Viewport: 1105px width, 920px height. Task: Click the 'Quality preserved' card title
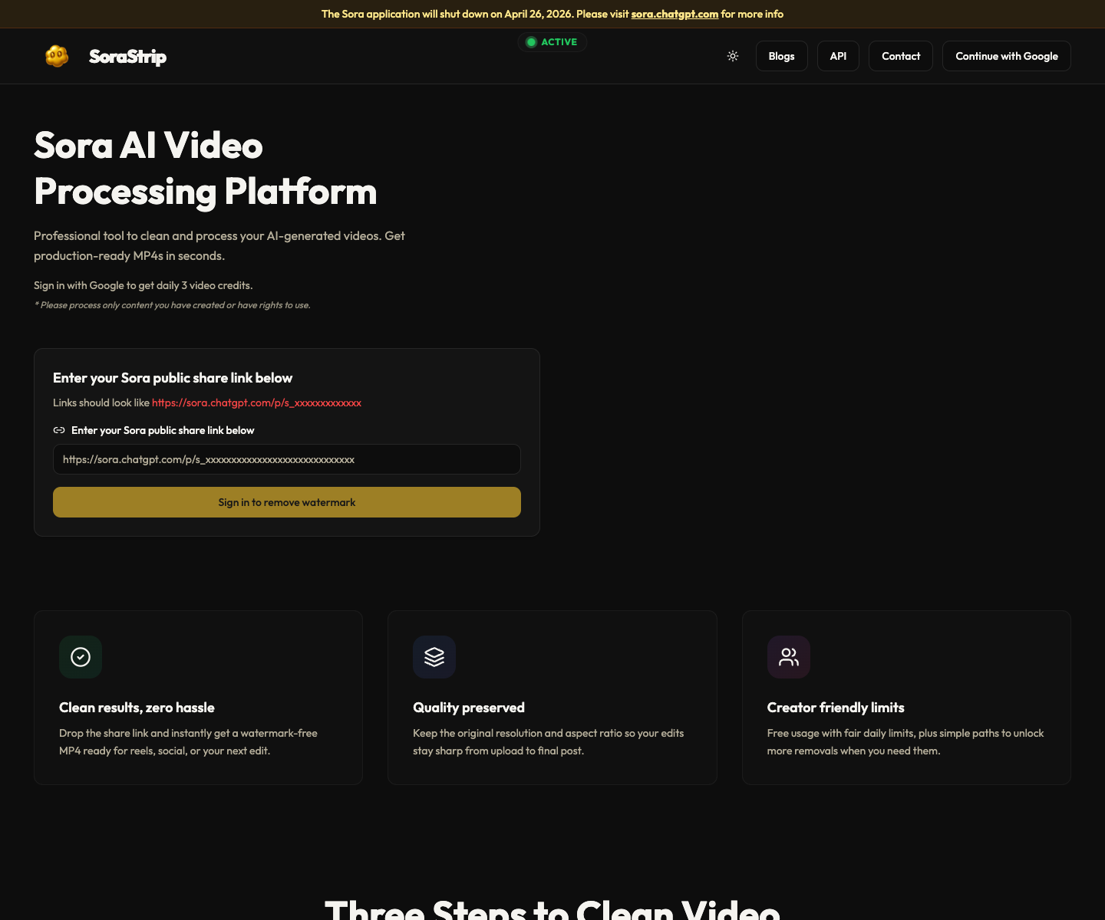tap(469, 708)
